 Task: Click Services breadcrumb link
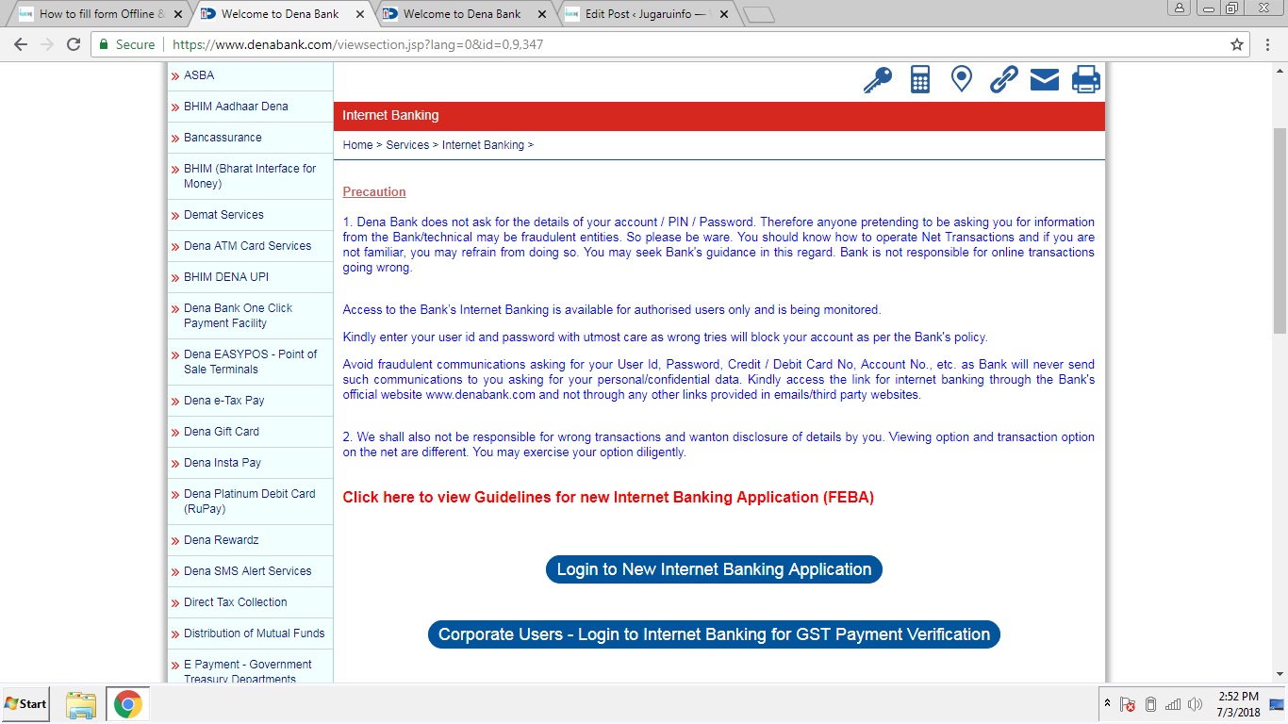[x=407, y=145]
